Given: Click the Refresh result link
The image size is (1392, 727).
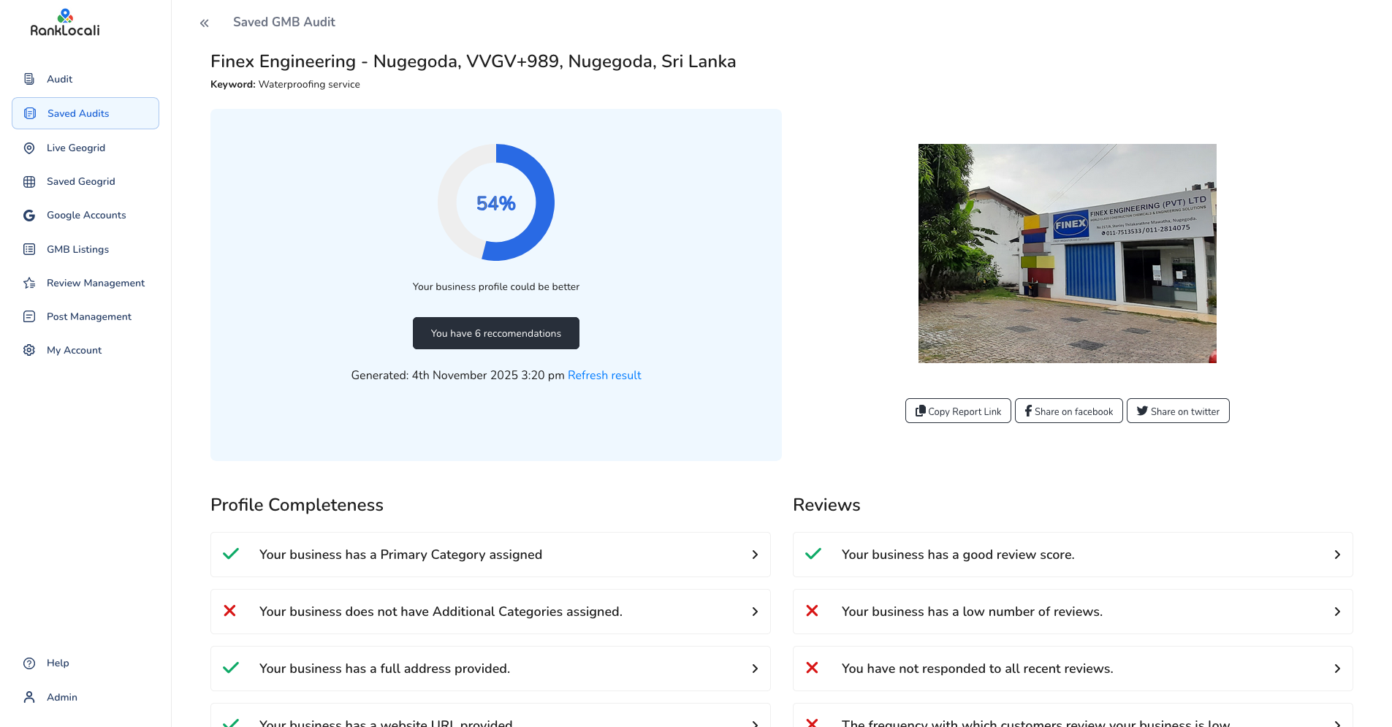Looking at the screenshot, I should click(x=604, y=376).
